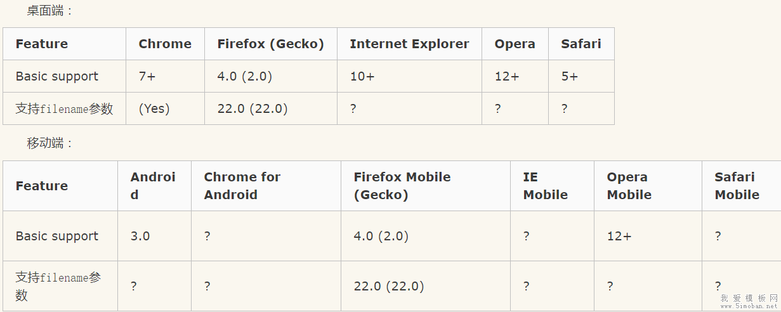The height and width of the screenshot is (312, 781).
Task: Click the 7+ Chrome basic support cell
Action: pos(147,76)
